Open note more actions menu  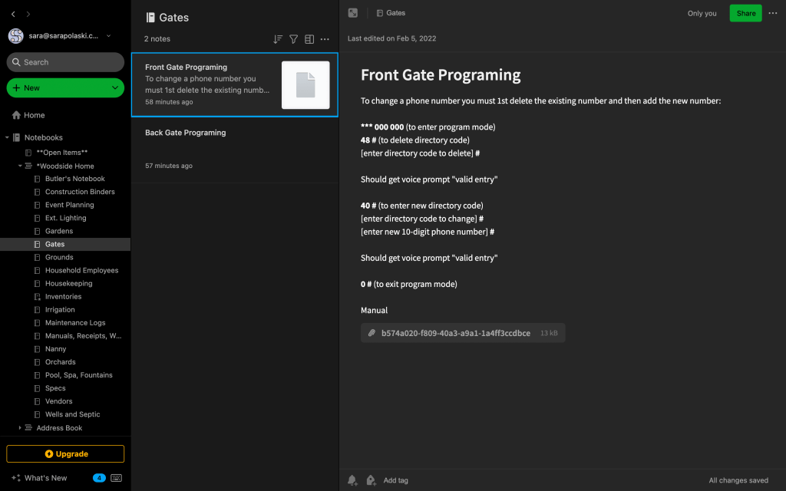(x=773, y=13)
